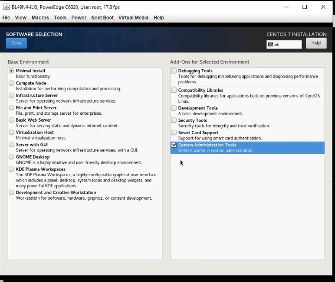Enable Debugging Tools checkbox

click(x=174, y=71)
